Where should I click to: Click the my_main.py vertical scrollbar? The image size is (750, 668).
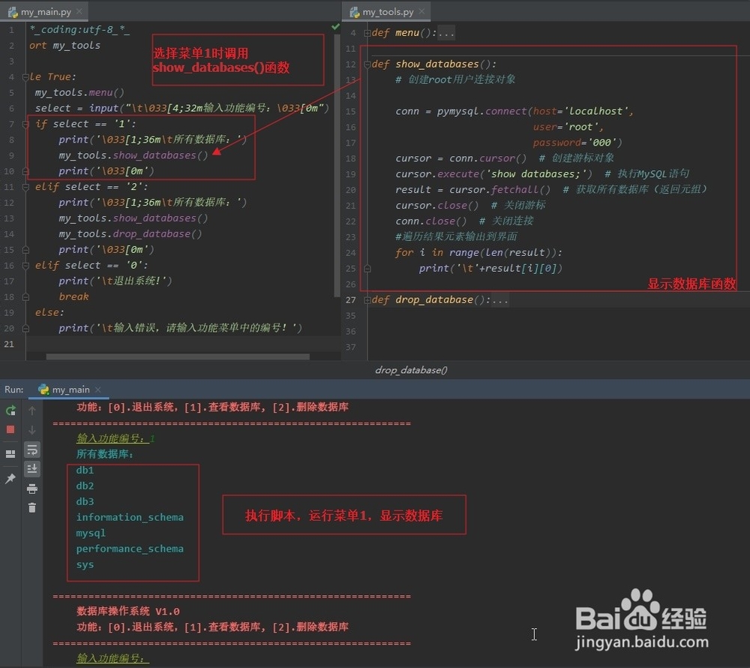pyautogui.click(x=337, y=165)
